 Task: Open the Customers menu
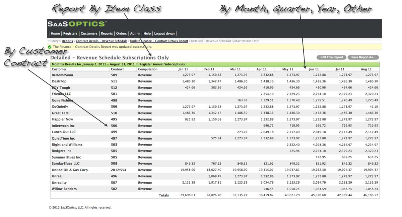[x=89, y=33]
